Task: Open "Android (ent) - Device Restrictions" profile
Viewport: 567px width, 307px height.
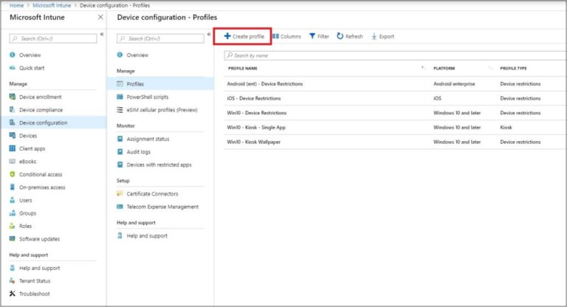Action: click(x=265, y=84)
